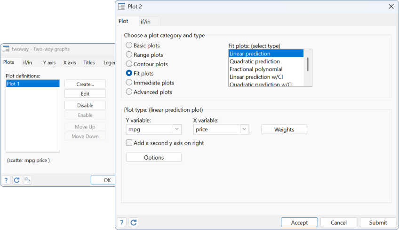Click the reset icon in twoway dialog
This screenshot has width=399, height=230.
tap(16, 180)
